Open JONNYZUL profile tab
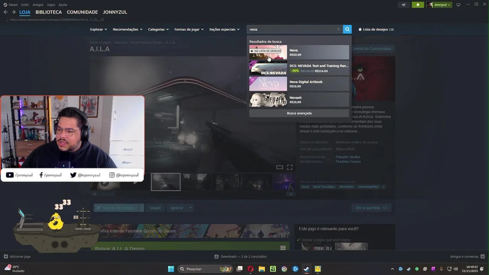The image size is (489, 275). pos(115,12)
